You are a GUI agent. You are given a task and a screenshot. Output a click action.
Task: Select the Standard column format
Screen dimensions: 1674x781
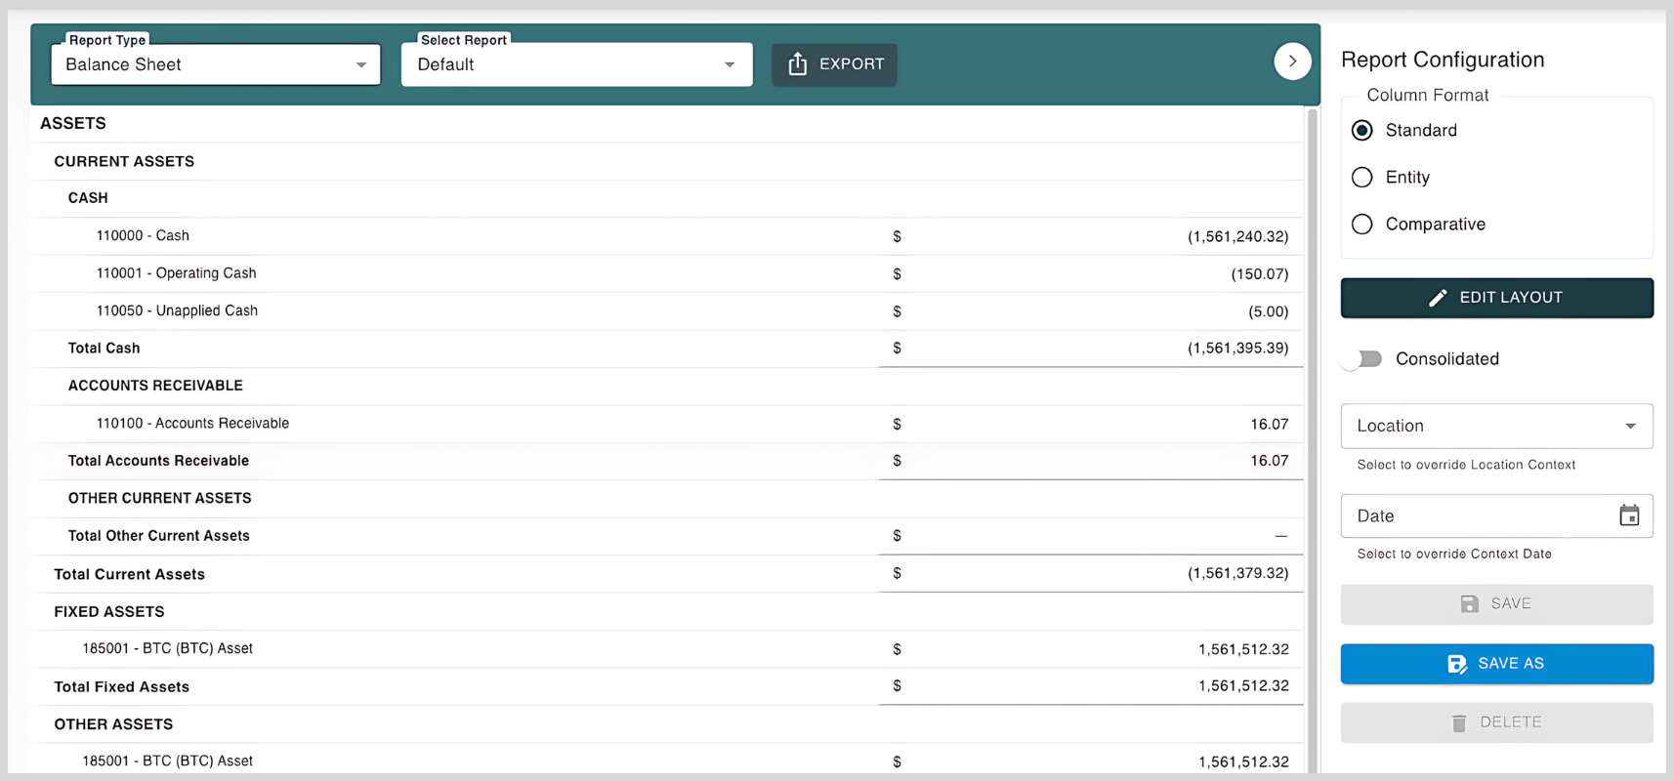1362,130
